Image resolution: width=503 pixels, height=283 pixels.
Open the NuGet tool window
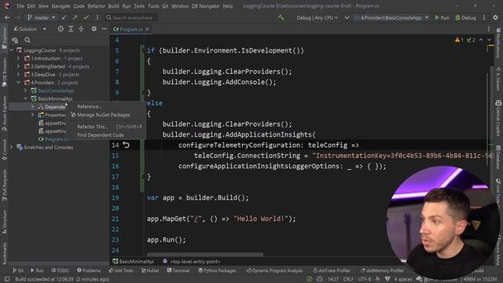[150, 270]
